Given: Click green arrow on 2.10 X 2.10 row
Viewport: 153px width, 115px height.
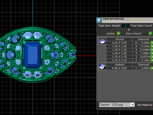Looking at the screenshot, I should (x=152, y=60).
